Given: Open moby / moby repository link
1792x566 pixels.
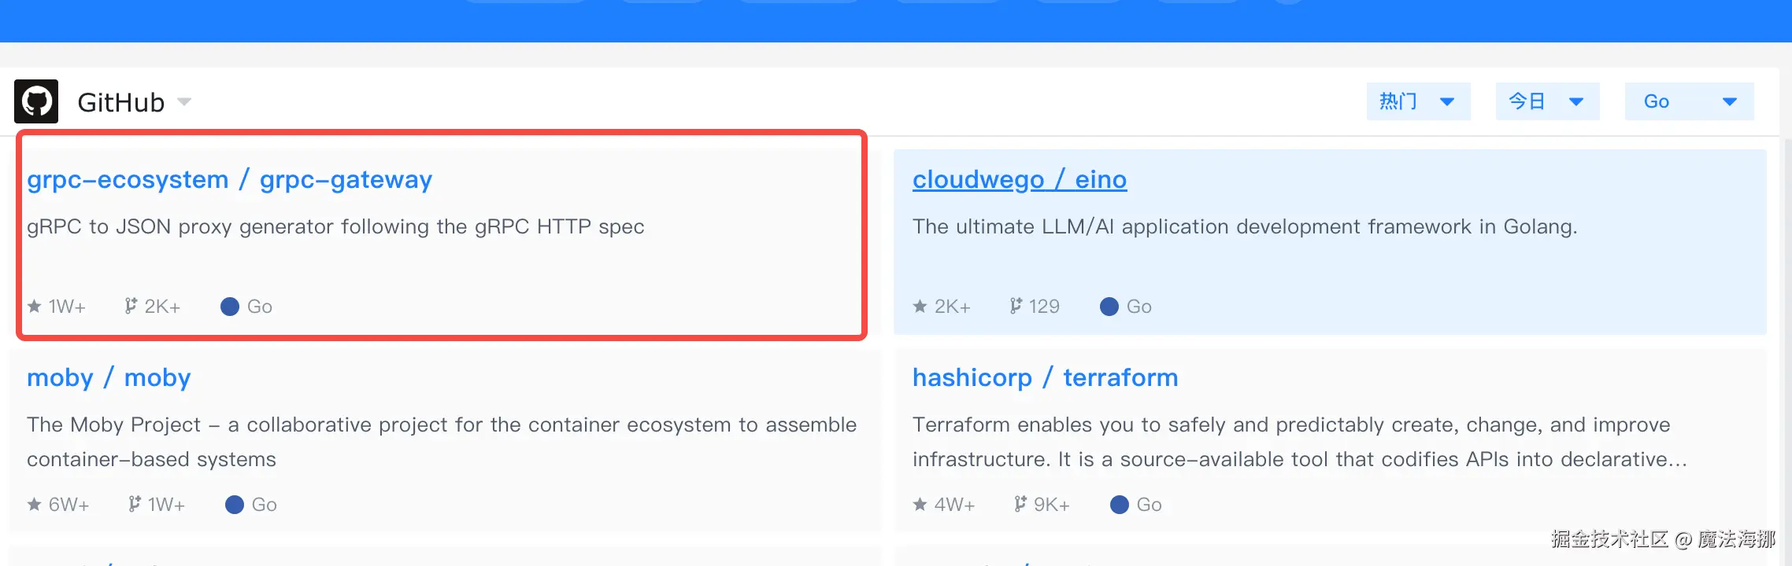Looking at the screenshot, I should coord(109,378).
